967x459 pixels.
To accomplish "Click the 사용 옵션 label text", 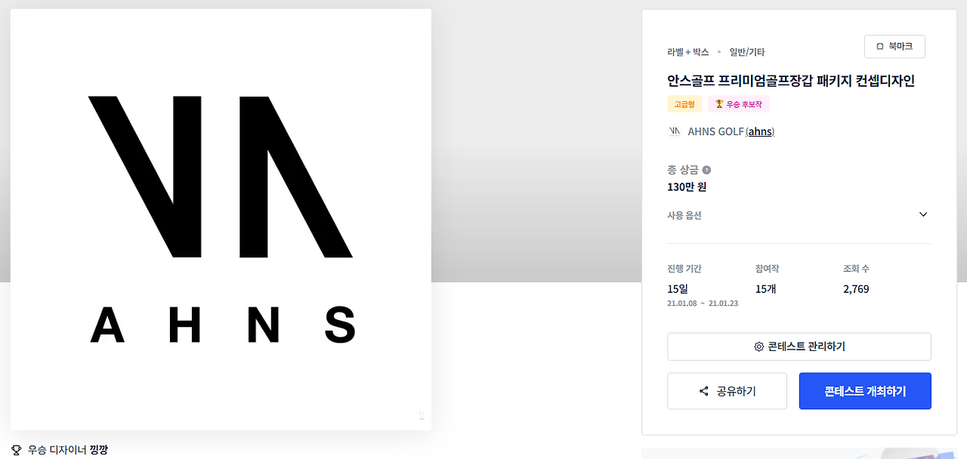I will (x=684, y=215).
